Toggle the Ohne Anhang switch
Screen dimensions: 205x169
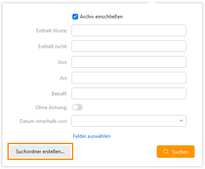[x=77, y=107]
